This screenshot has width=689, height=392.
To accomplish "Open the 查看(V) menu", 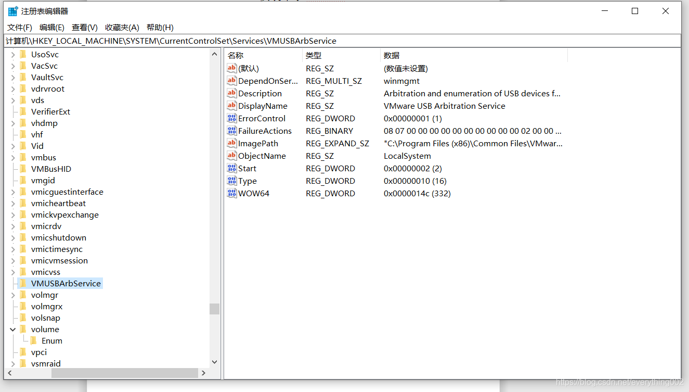I will click(x=85, y=28).
